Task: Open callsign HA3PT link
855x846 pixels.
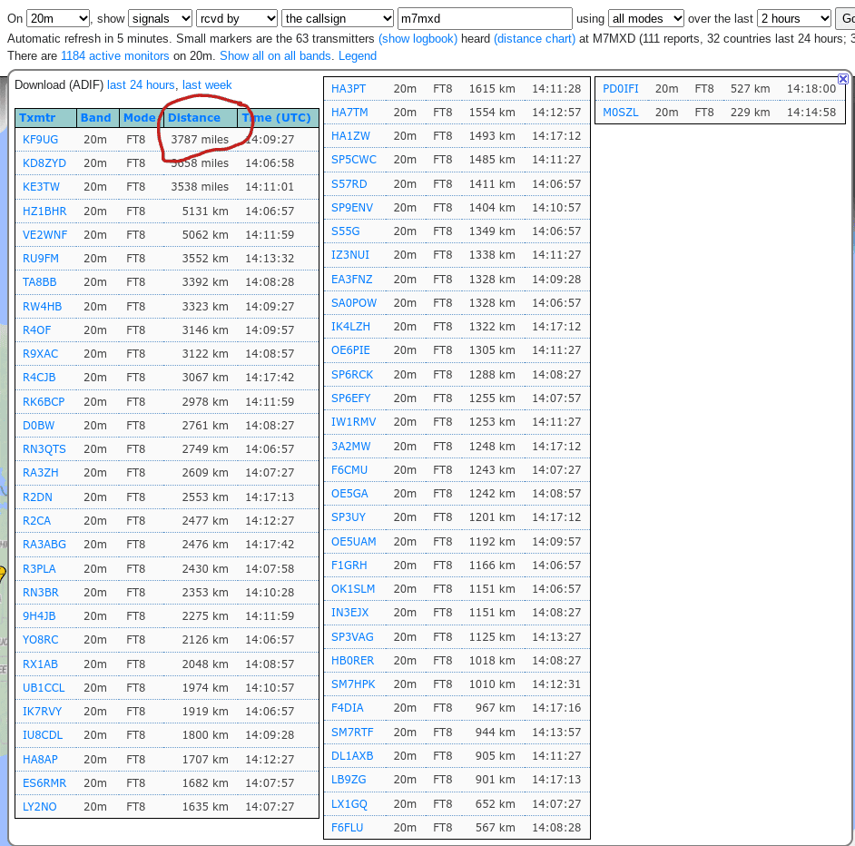Action: tap(349, 89)
